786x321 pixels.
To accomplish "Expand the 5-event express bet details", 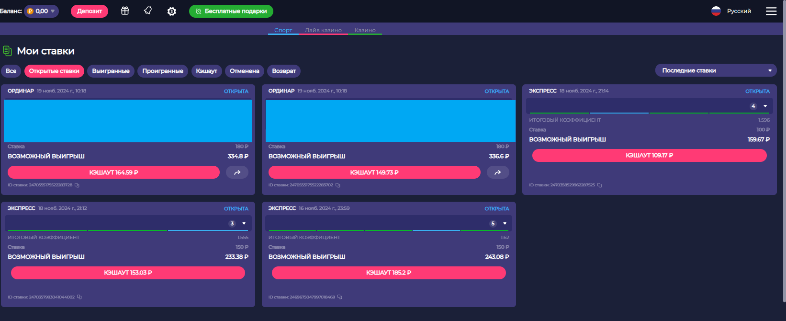I will click(x=505, y=223).
